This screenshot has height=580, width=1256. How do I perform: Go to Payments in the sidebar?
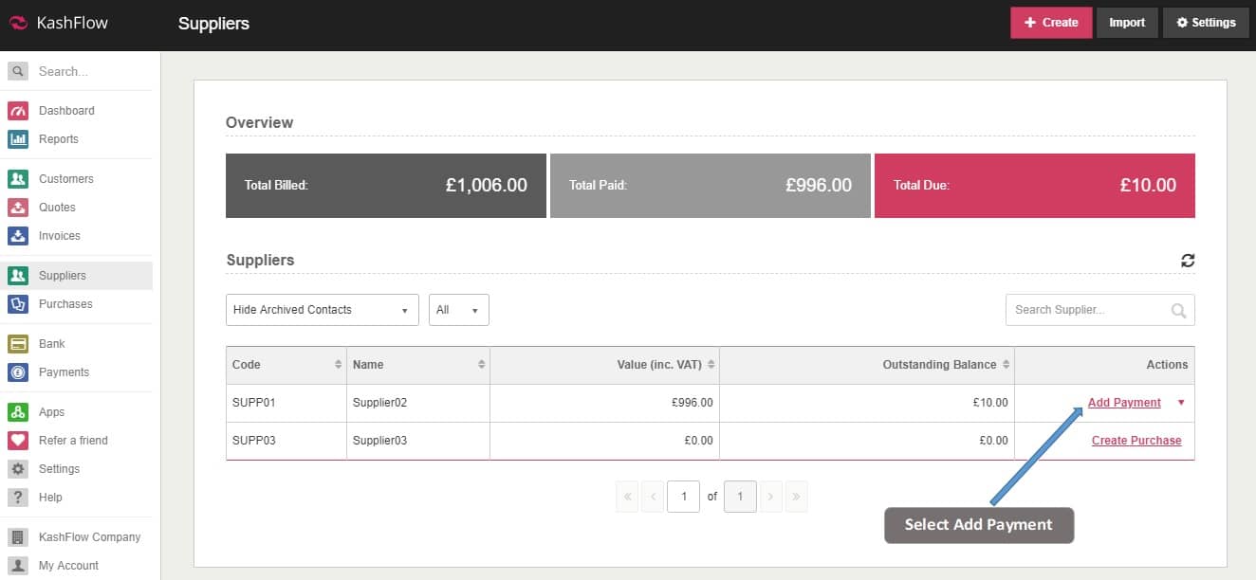(64, 372)
